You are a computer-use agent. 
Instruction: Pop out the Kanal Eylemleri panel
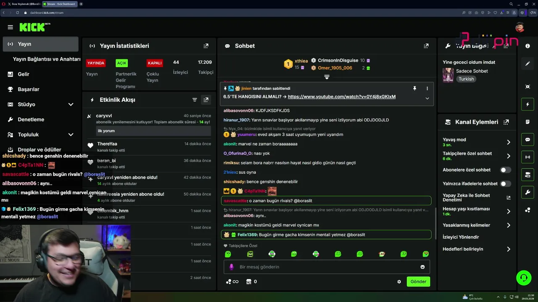[506, 122]
